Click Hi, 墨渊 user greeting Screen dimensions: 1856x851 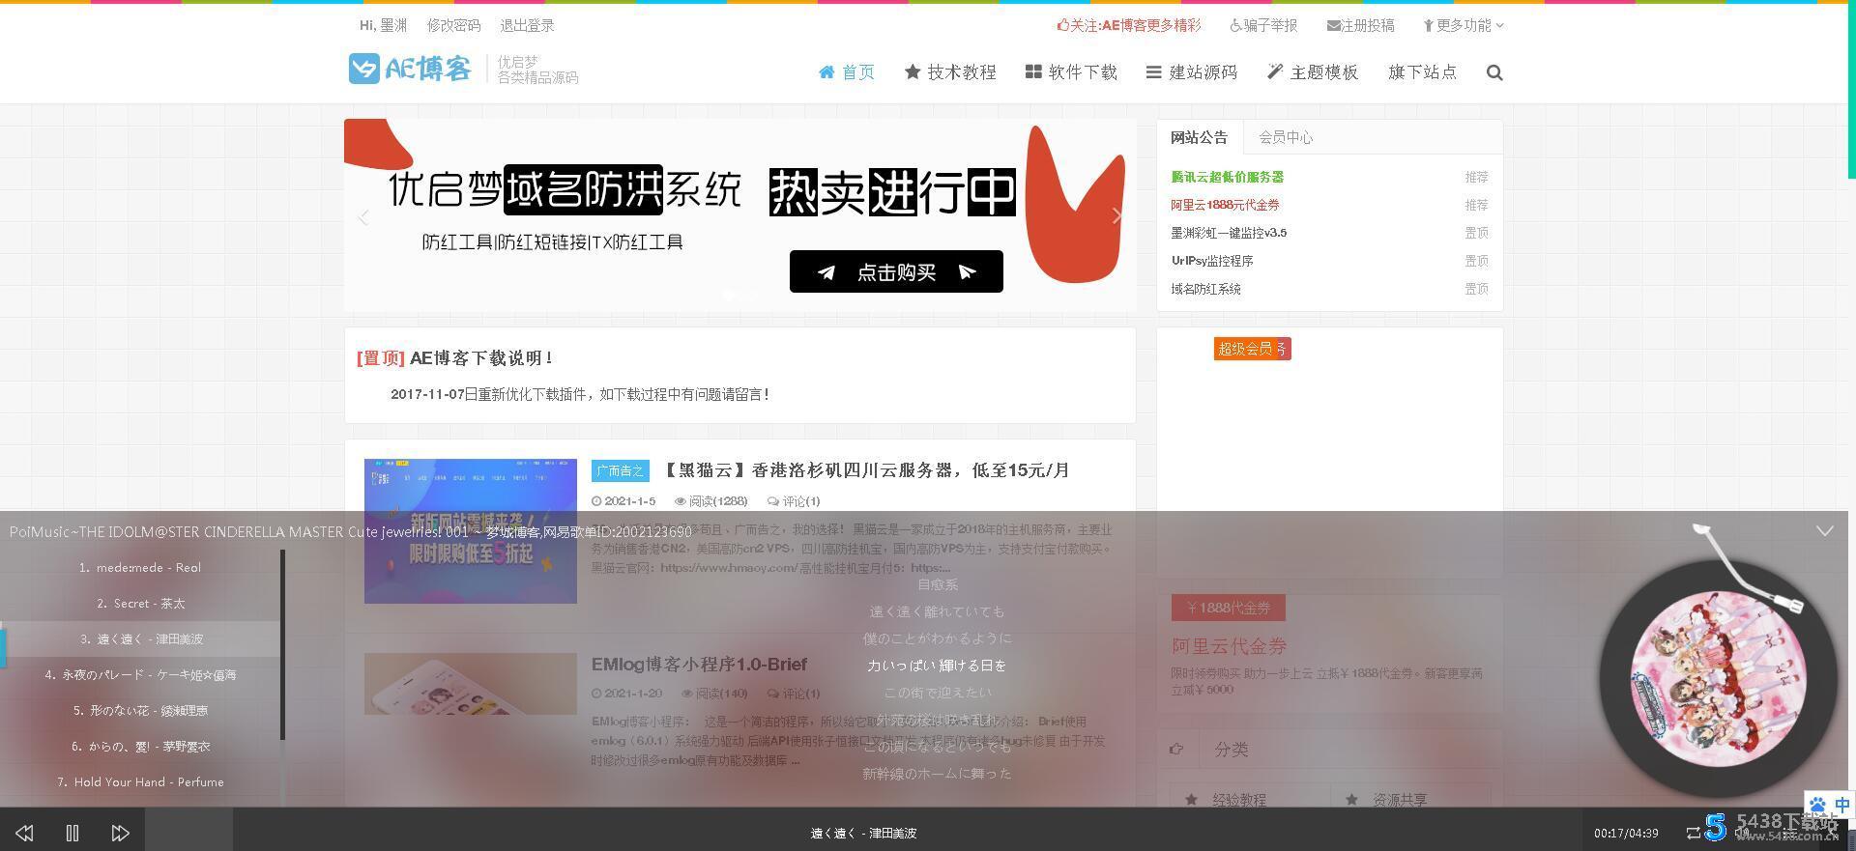[383, 26]
